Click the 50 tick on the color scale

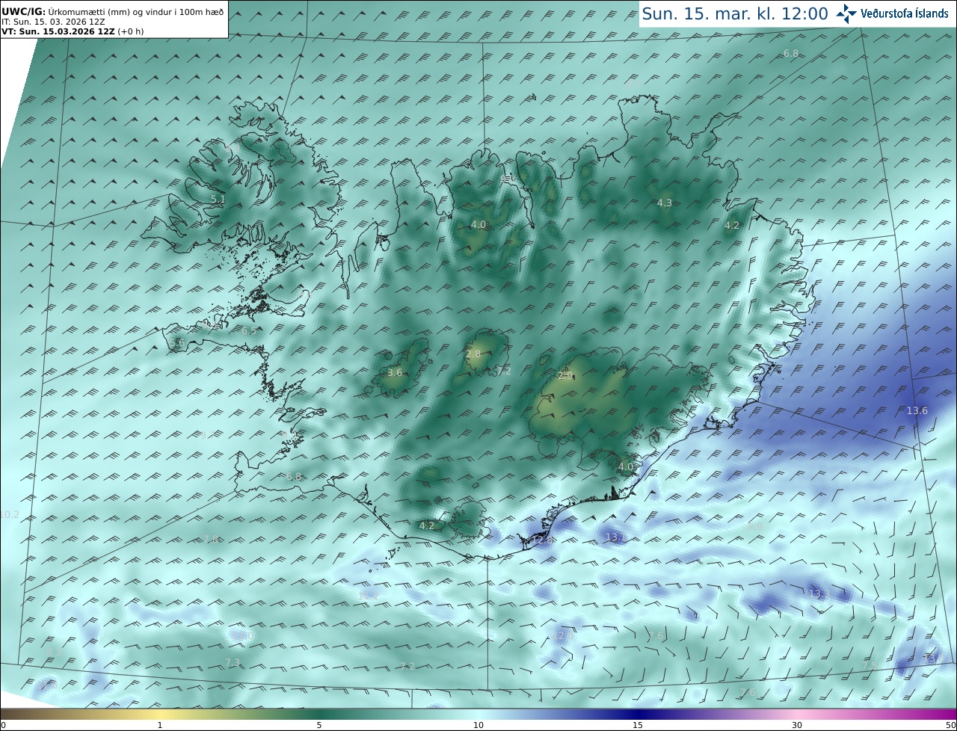[950, 725]
